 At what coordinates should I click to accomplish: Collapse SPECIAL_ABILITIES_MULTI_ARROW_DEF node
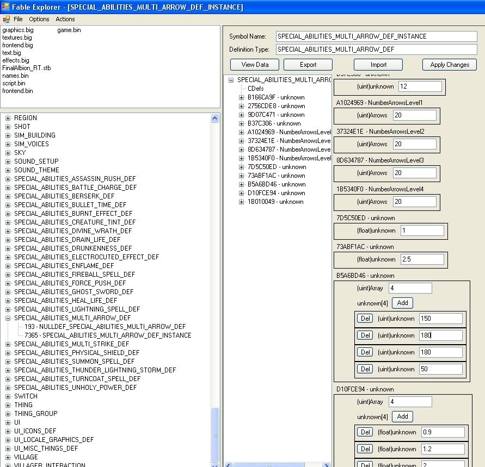[8, 318]
